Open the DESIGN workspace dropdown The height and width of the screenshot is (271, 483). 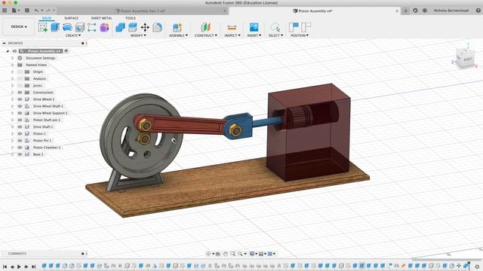pos(18,27)
